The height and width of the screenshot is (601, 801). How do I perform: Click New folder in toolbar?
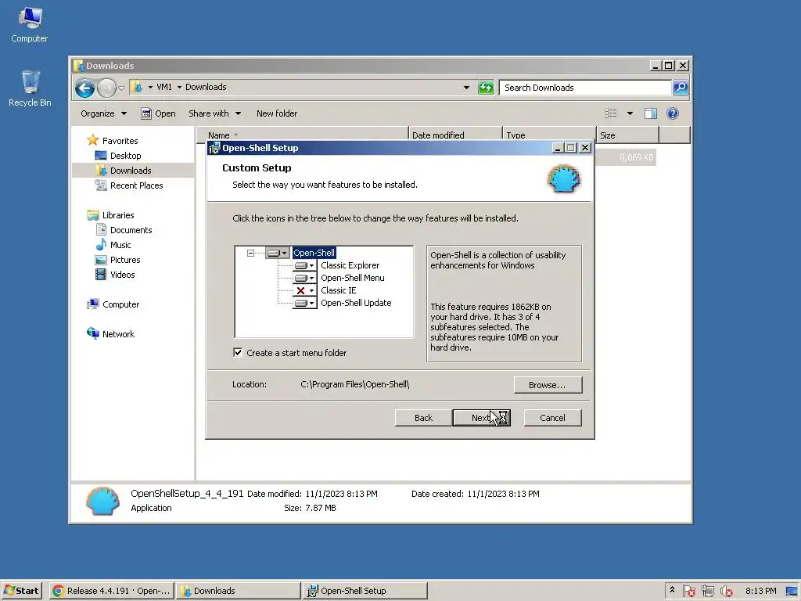[x=277, y=113]
